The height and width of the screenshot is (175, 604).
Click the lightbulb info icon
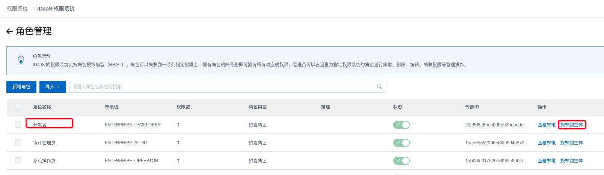tap(21, 60)
